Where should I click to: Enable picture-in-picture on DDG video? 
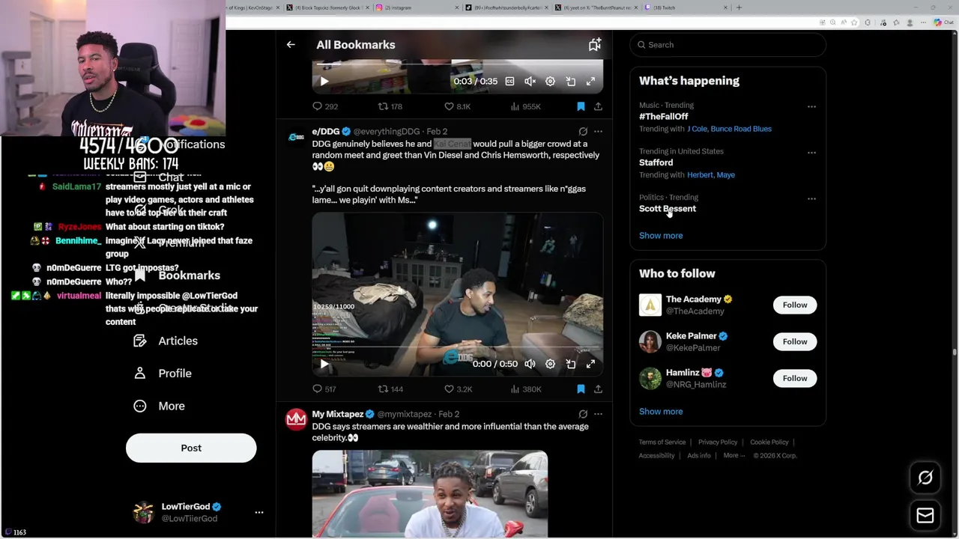pos(570,364)
